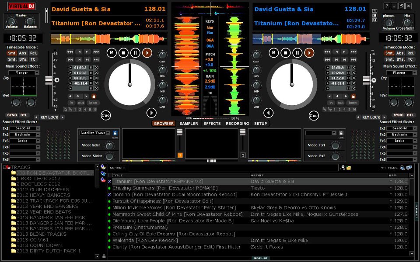Open the EFFECTS tab
This screenshot has height=262, width=420.
coord(212,124)
